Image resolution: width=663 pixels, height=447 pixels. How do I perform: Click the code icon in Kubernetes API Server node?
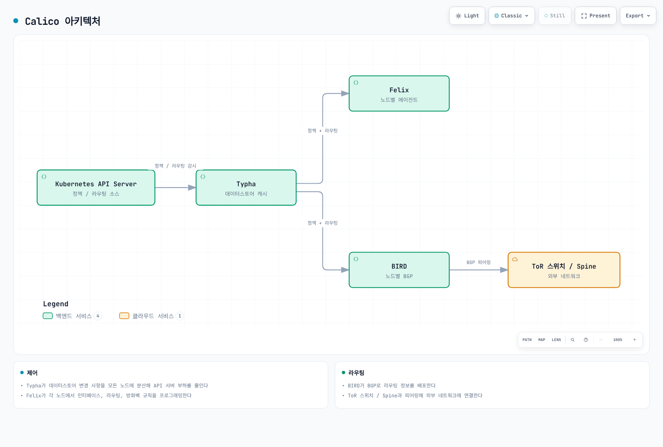[44, 177]
